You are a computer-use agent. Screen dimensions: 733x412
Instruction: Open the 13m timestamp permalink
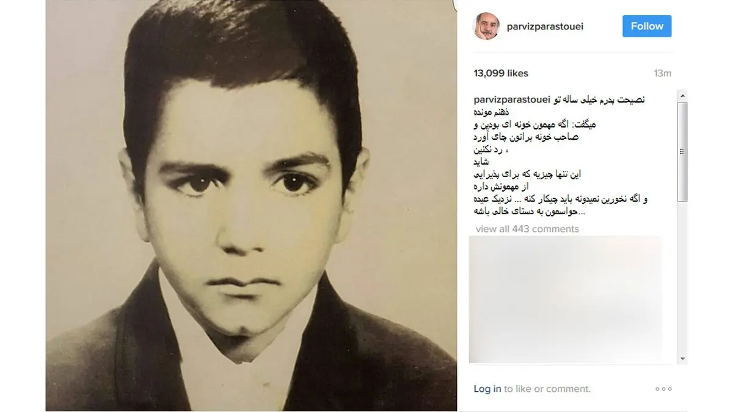[x=662, y=73]
